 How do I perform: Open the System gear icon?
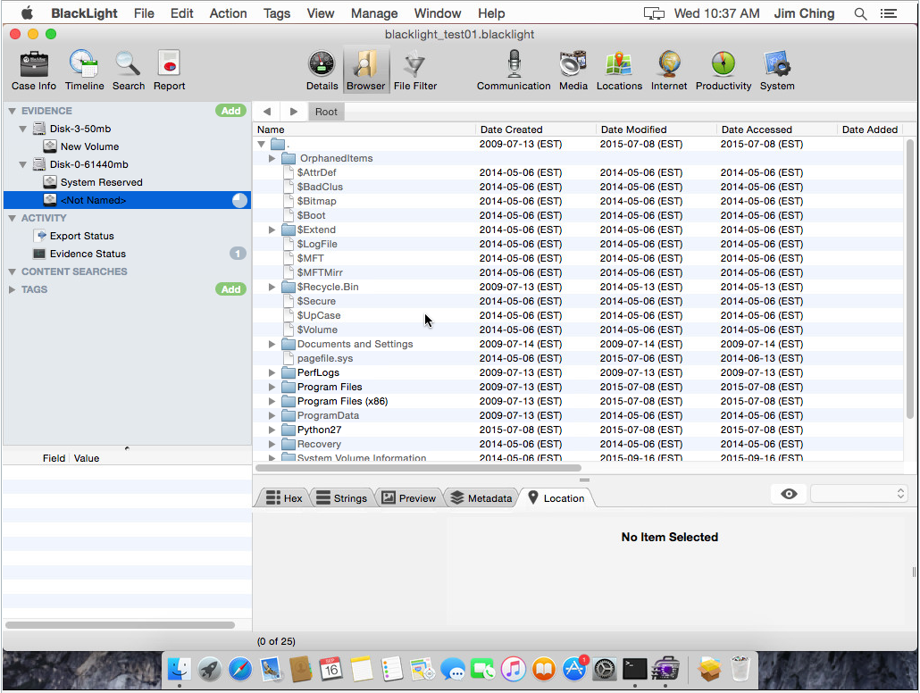click(777, 71)
